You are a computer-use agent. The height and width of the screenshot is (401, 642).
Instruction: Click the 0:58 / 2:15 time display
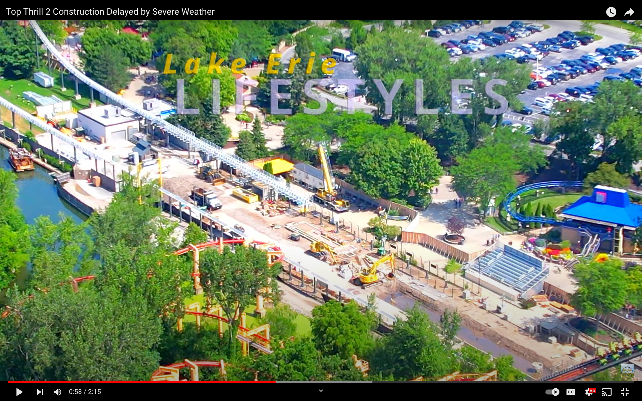point(85,392)
